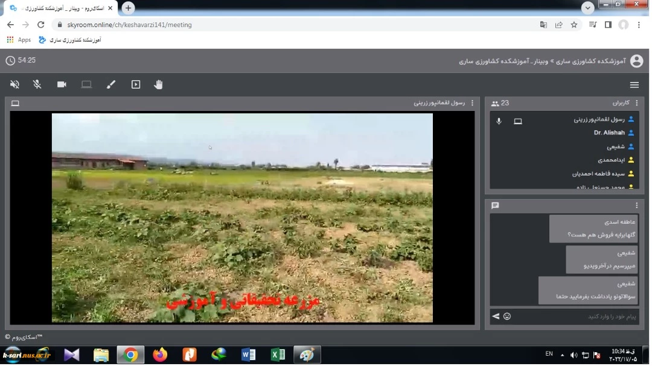Go back using browser back arrow
Screen dimensions: 652x366
click(10, 25)
